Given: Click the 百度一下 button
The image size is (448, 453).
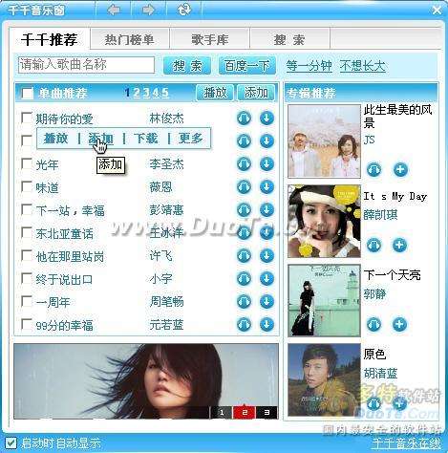Looking at the screenshot, I should 247,66.
